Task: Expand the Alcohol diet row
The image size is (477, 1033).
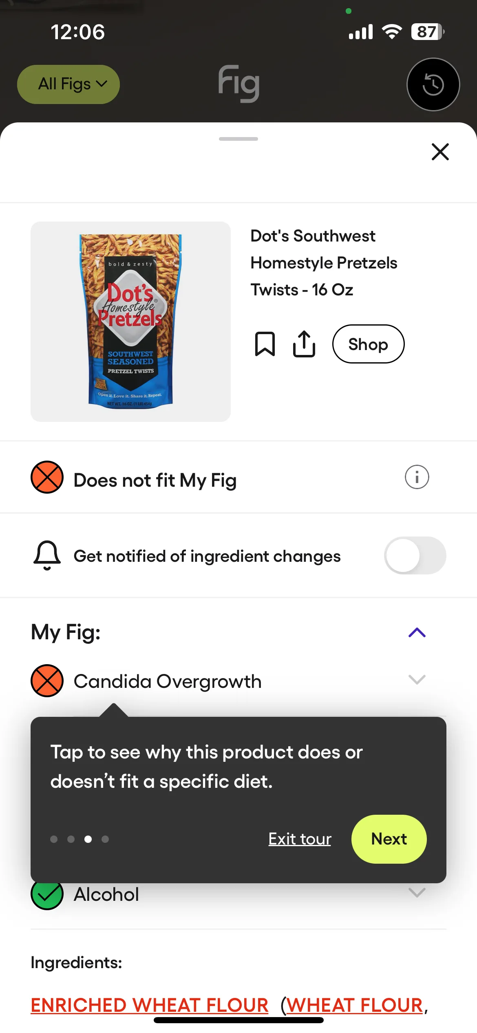Action: click(x=417, y=893)
